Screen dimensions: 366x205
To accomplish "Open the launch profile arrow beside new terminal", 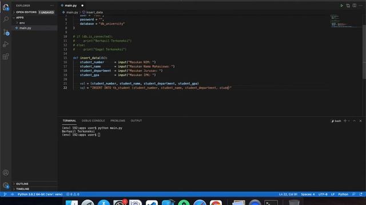I will pos(349,121).
